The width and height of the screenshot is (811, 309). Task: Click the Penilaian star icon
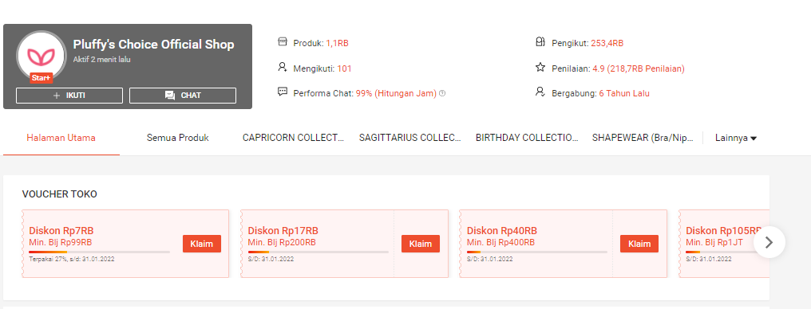coord(540,67)
